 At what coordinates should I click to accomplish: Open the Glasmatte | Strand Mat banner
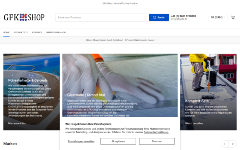120,85
